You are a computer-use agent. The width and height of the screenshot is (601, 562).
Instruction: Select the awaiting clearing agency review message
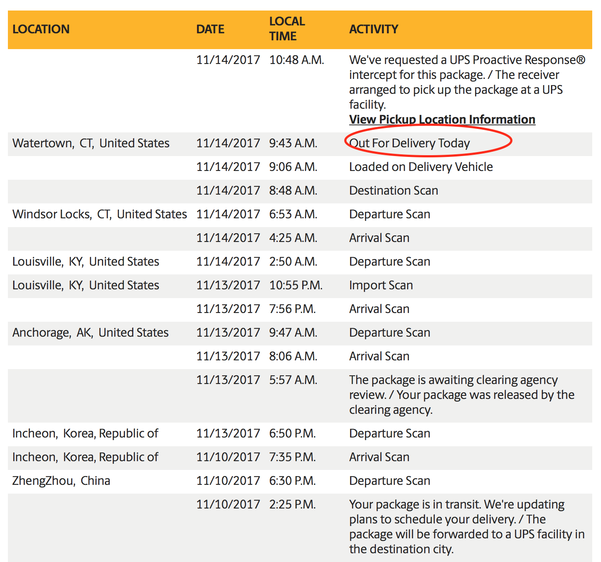click(x=461, y=395)
